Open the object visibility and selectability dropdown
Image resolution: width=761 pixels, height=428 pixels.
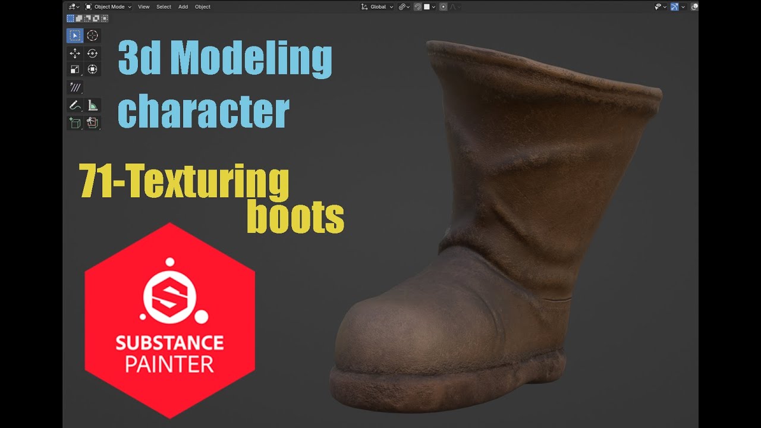[661, 7]
